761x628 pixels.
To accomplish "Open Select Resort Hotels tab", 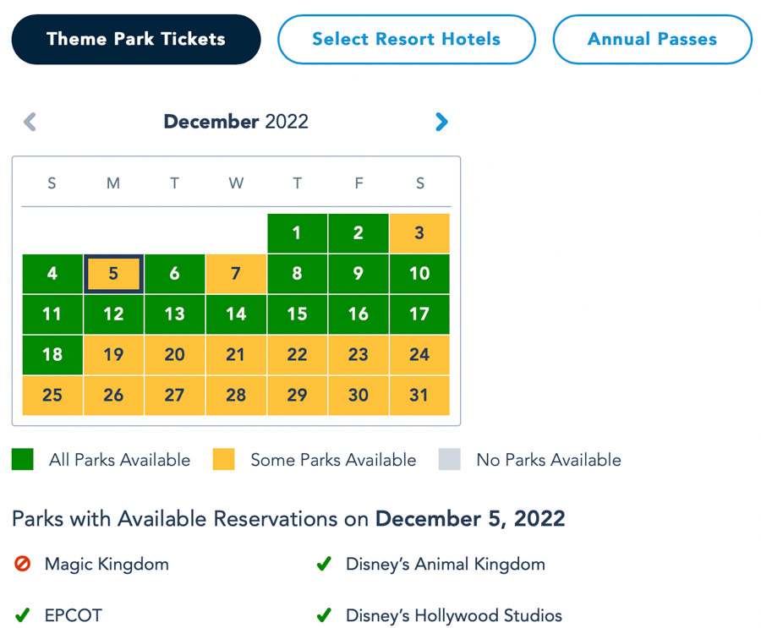I will point(406,39).
